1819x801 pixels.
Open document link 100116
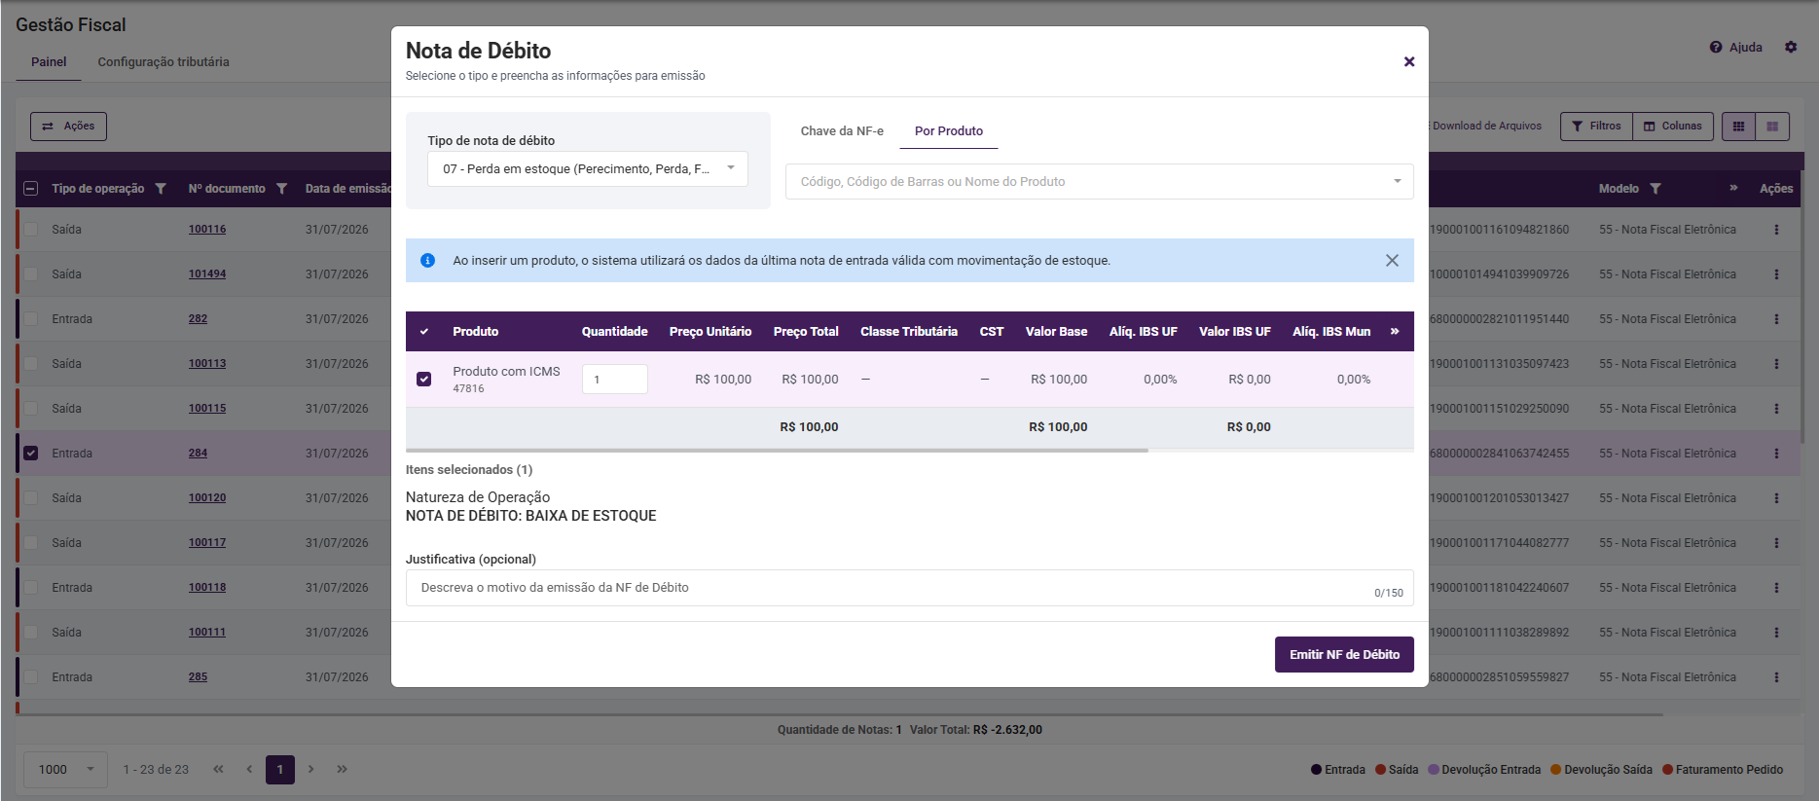coord(207,230)
